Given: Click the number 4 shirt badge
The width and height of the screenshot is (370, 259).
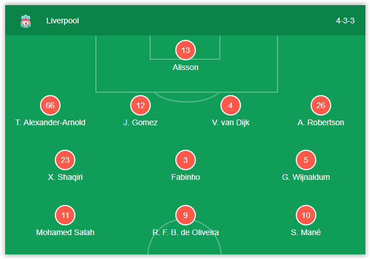Looking at the screenshot, I should pyautogui.click(x=231, y=105).
